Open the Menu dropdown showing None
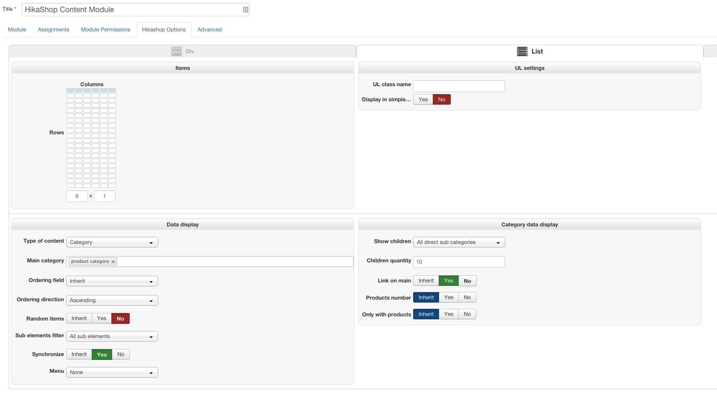The width and height of the screenshot is (717, 395). tap(112, 372)
